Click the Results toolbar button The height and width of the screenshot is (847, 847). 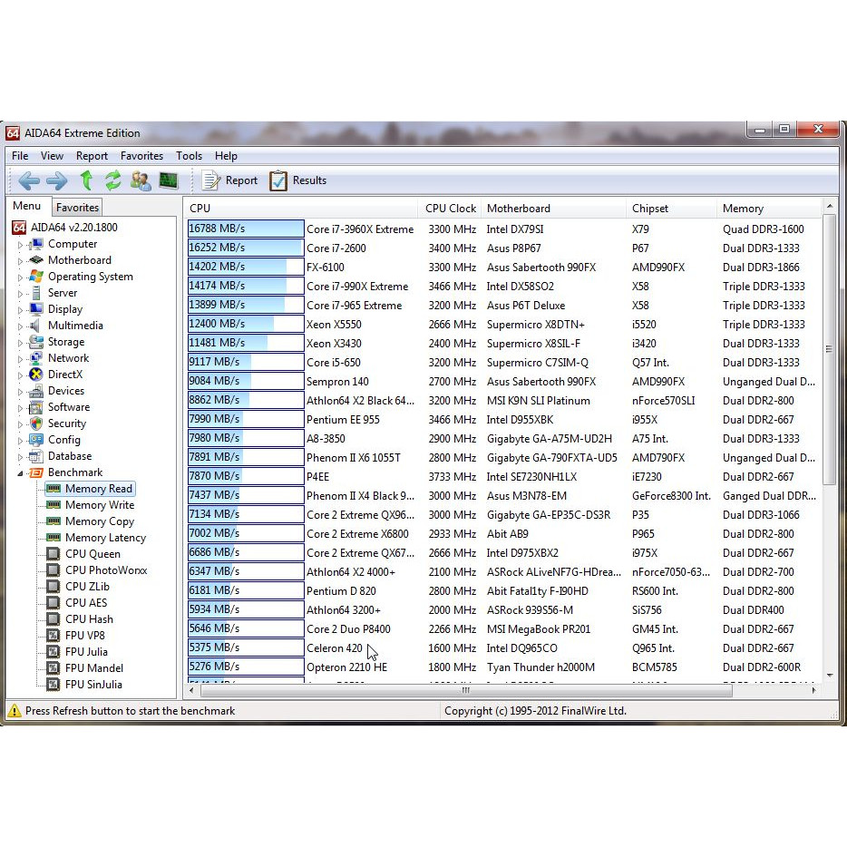click(x=297, y=180)
